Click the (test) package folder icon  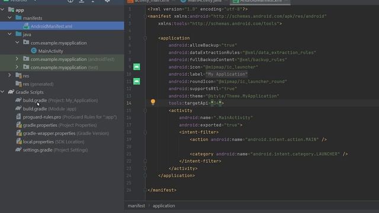(x=26, y=67)
